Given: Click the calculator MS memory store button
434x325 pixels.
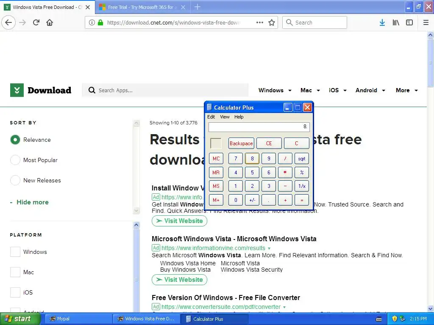Looking at the screenshot, I should click(x=216, y=186).
